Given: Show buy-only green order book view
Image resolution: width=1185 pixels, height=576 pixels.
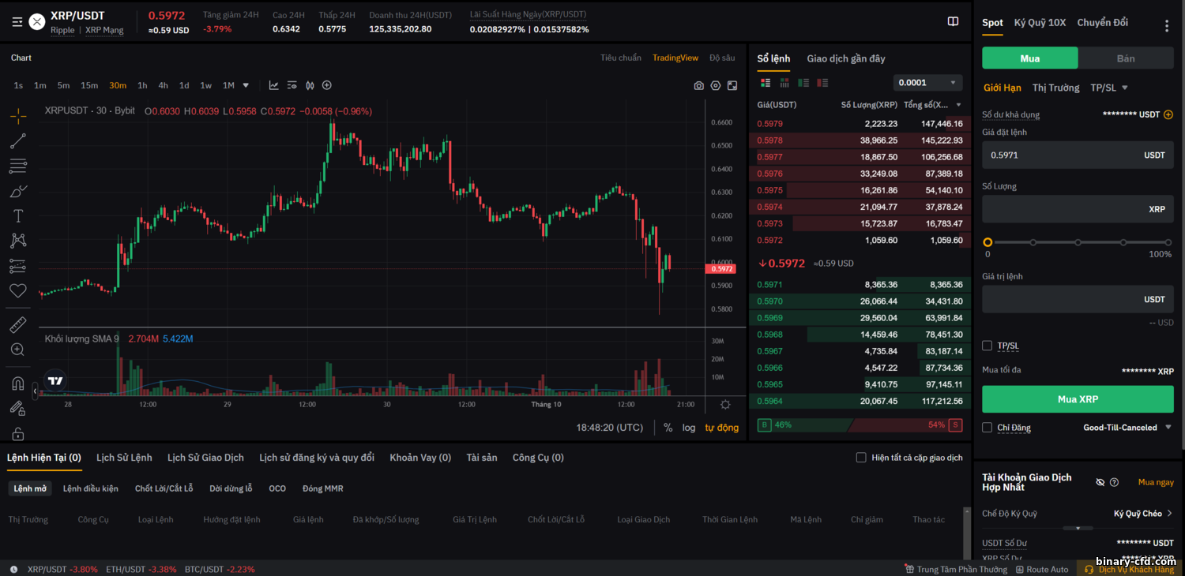Looking at the screenshot, I should [803, 82].
